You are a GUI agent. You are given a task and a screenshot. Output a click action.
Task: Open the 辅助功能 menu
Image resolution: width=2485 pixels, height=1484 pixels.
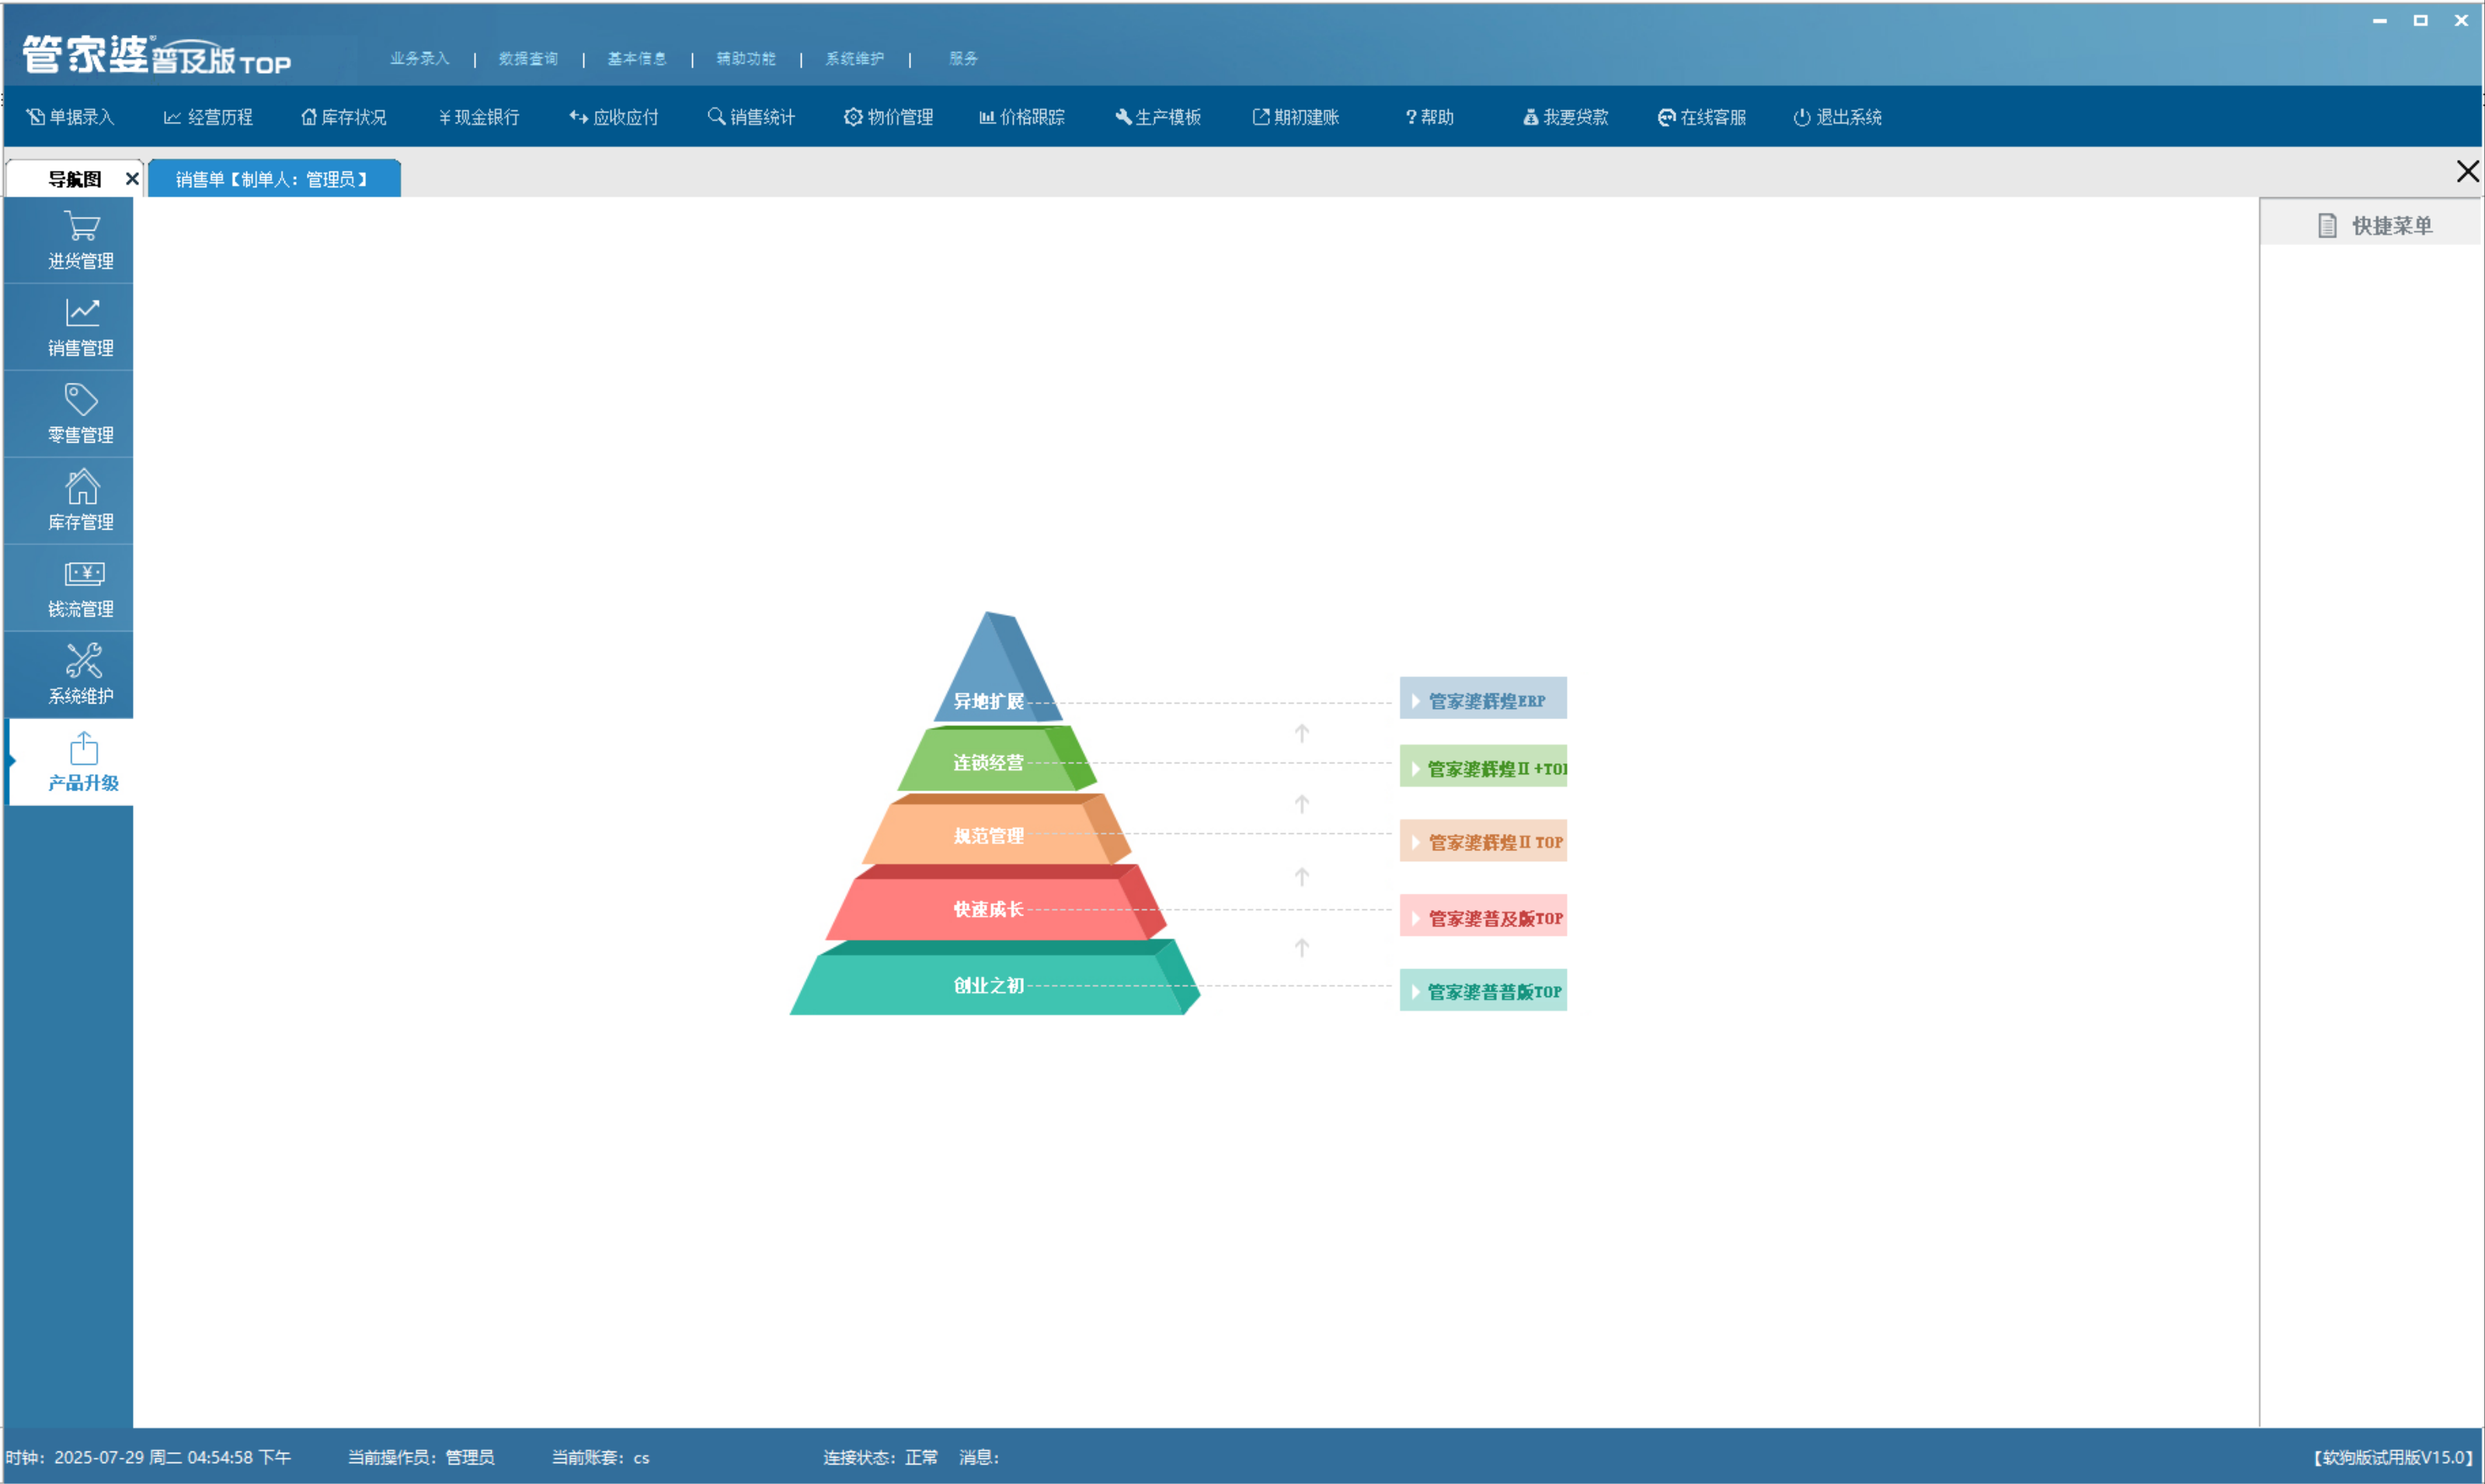(x=746, y=59)
